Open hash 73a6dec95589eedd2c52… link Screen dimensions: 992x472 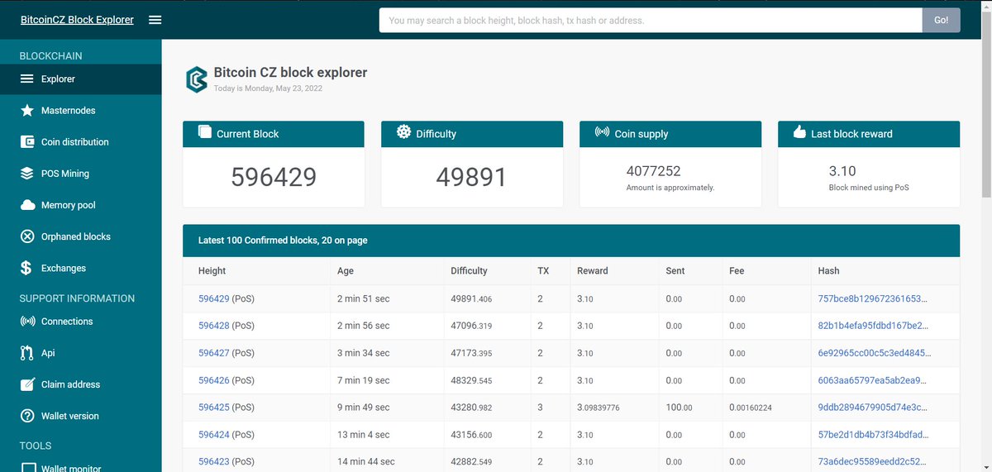point(873,462)
